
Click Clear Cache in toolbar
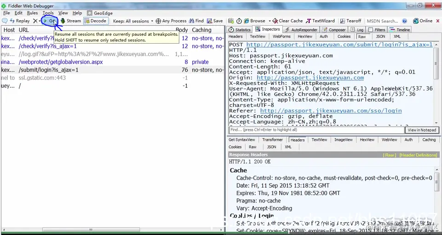click(287, 21)
